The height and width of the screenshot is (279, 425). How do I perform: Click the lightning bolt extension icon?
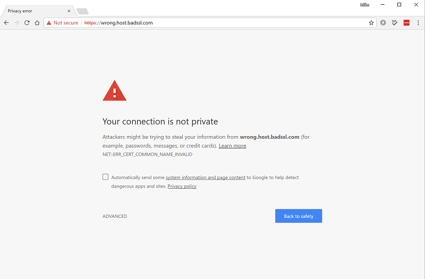click(x=383, y=23)
